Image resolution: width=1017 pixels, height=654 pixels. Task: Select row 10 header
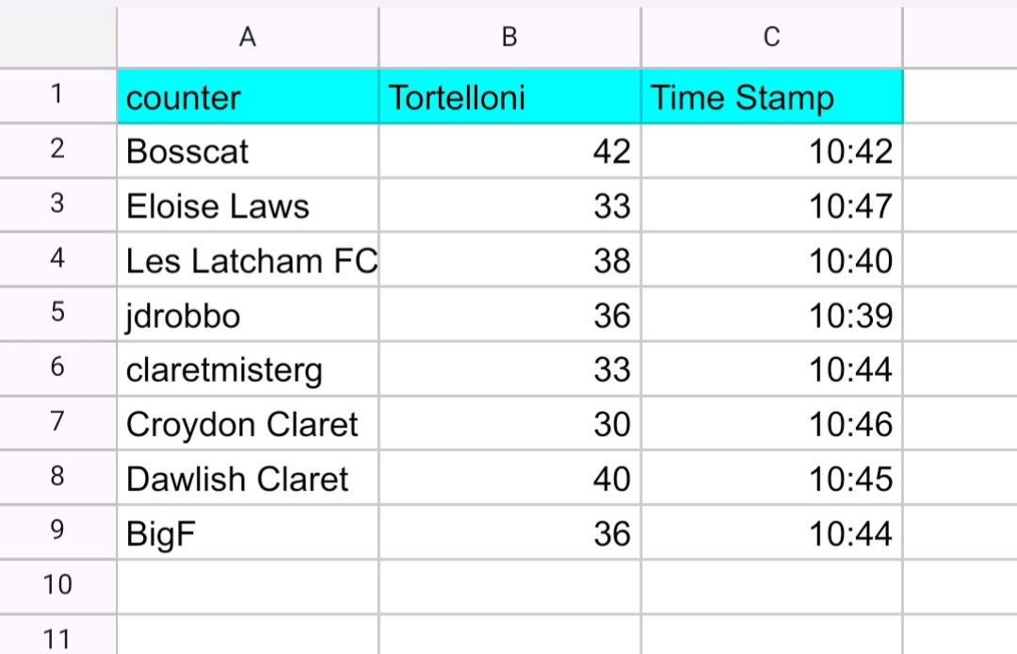point(58,586)
